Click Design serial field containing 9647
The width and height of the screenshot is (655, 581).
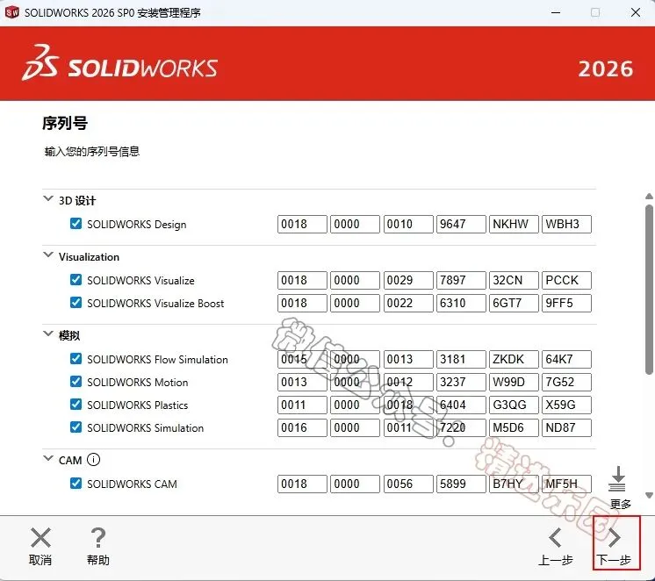[461, 225]
